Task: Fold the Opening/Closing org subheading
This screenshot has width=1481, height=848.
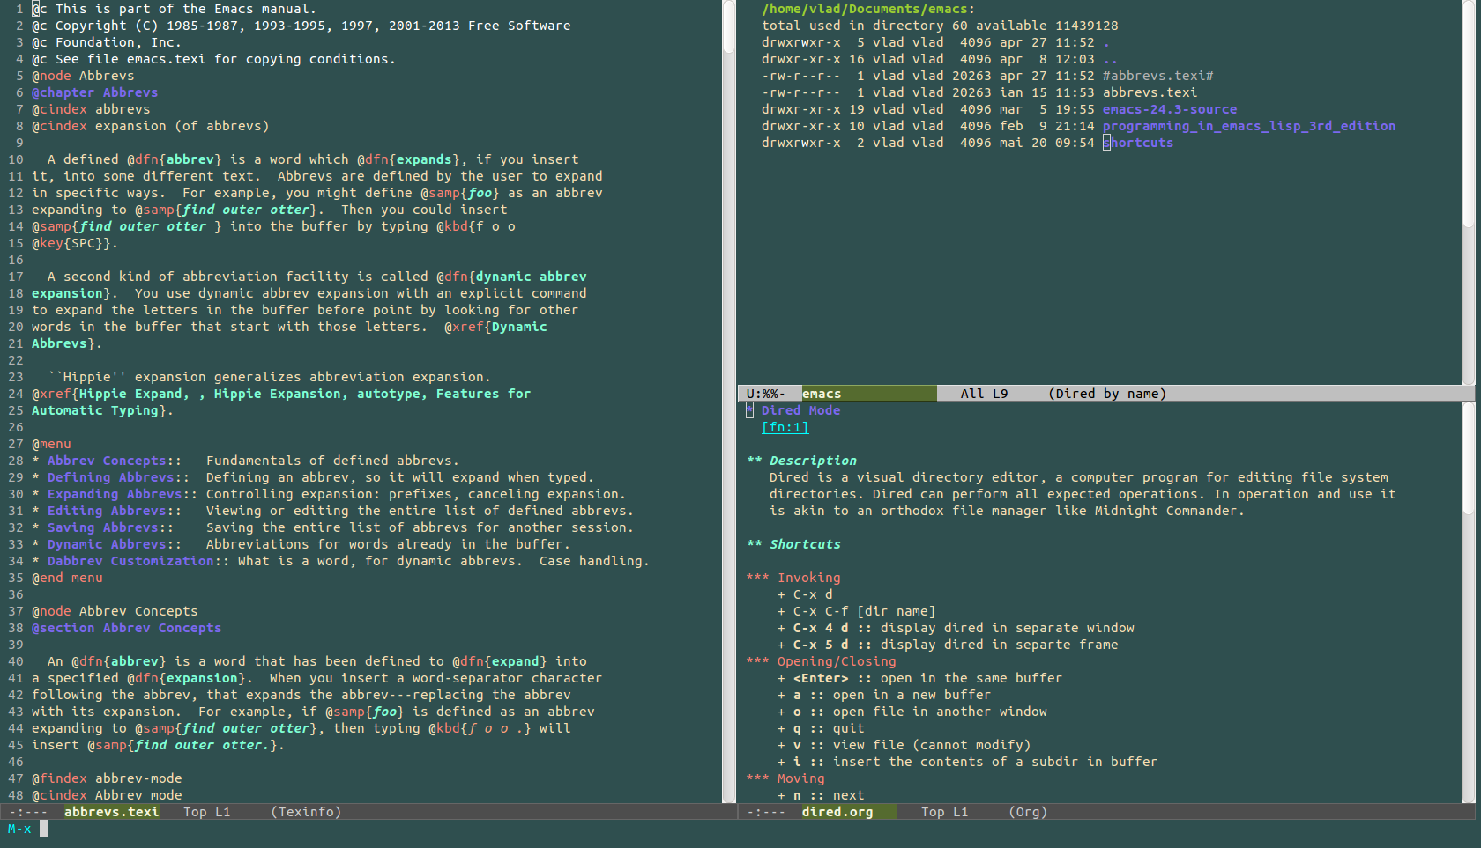Action: pyautogui.click(x=821, y=661)
